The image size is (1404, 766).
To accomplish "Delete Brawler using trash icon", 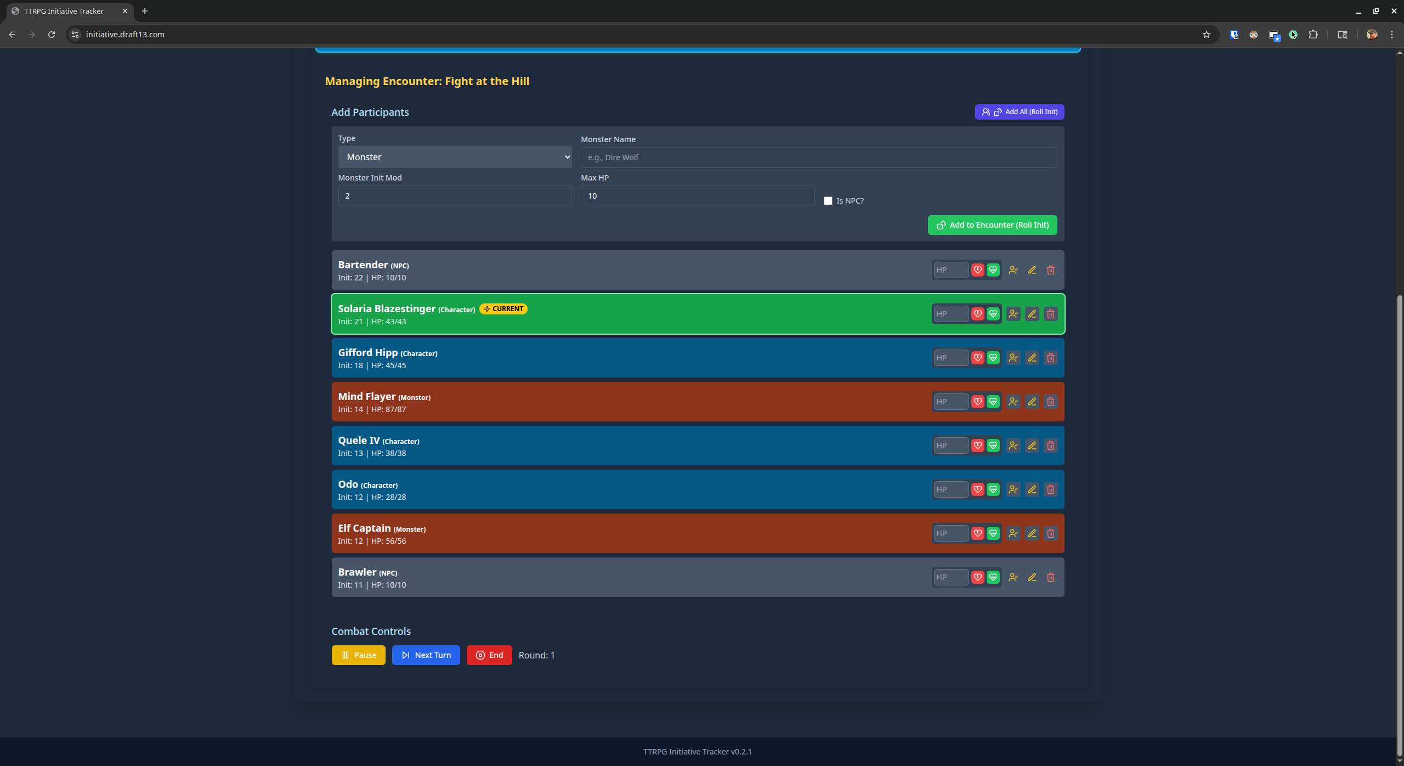I will point(1050,577).
